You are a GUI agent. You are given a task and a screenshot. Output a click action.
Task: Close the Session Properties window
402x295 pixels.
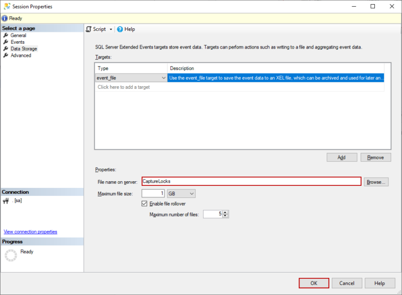click(x=392, y=6)
